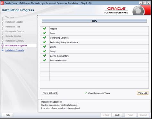
Task: Click the Linking task row text
Action: (53, 47)
